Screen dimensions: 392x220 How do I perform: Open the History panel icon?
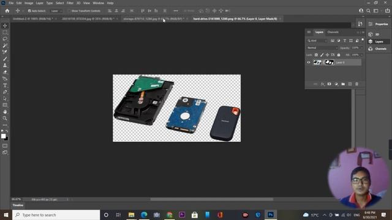360,24
